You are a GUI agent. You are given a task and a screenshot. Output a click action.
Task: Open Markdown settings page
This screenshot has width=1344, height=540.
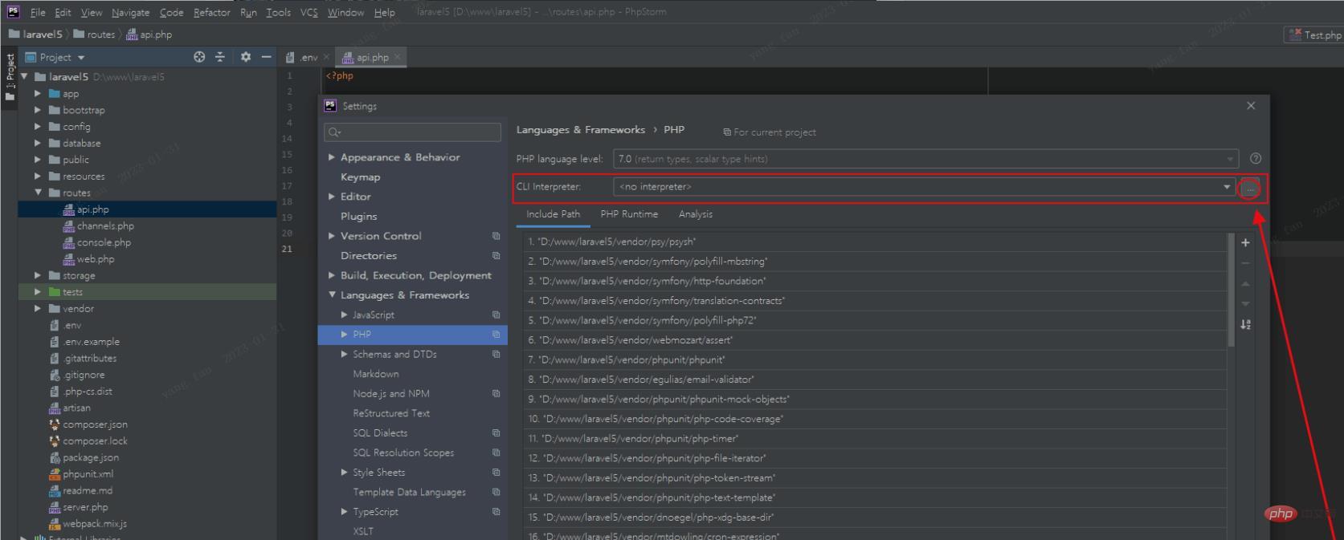click(375, 374)
